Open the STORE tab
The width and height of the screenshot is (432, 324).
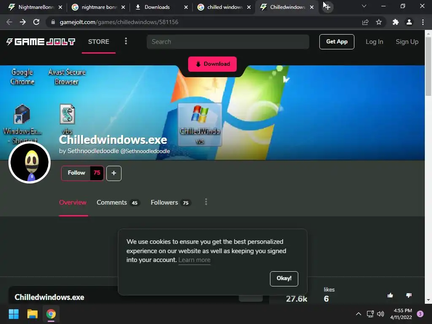point(99,42)
